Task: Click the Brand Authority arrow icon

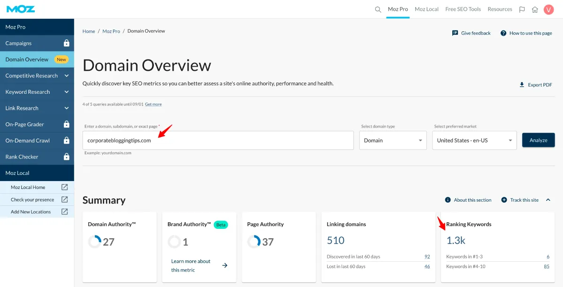Action: (x=225, y=265)
